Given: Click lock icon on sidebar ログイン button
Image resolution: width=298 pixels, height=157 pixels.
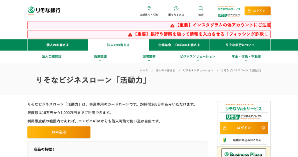Looking at the screenshot, I should (x=225, y=128).
